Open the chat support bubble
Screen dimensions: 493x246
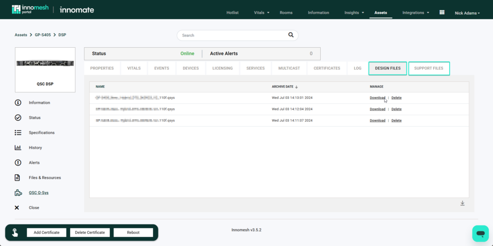click(480, 233)
